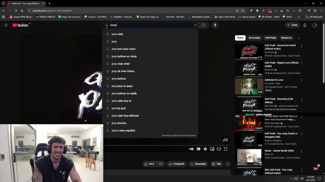Toggle subtitles in the video player
Viewport: 325px width, 182px height.
point(199,149)
